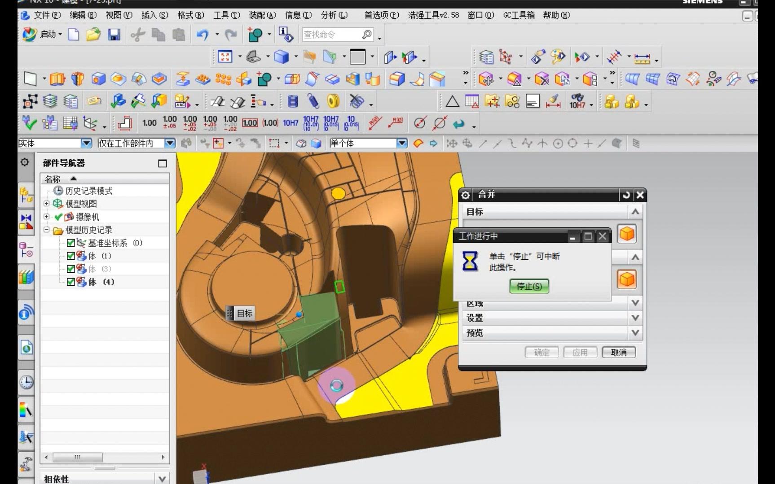Click the measure distance ruler icon
The height and width of the screenshot is (484, 775).
pyautogui.click(x=642, y=57)
